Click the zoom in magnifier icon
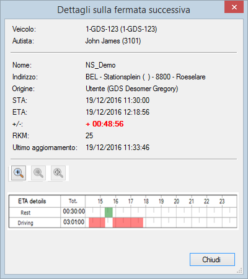 (19, 173)
